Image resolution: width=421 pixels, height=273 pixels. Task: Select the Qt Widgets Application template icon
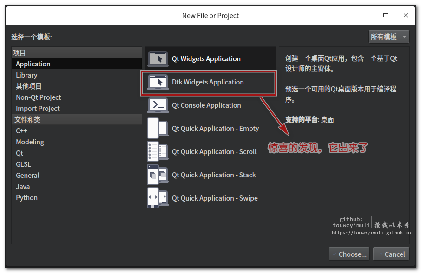coord(158,58)
